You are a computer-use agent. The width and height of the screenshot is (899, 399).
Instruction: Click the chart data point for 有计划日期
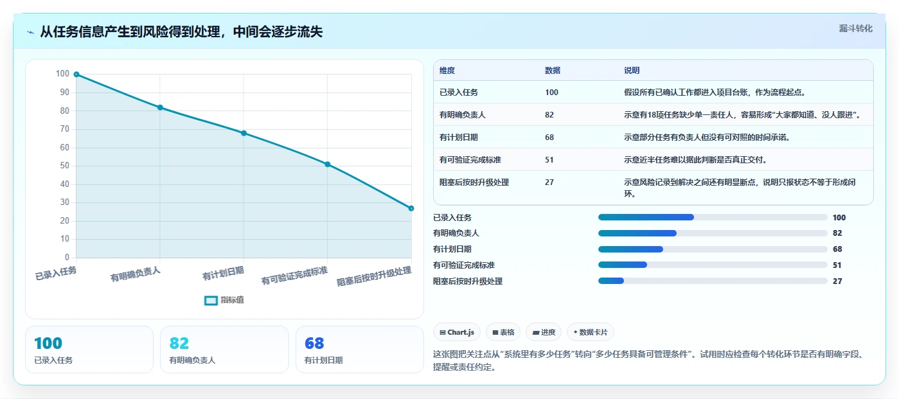(244, 133)
